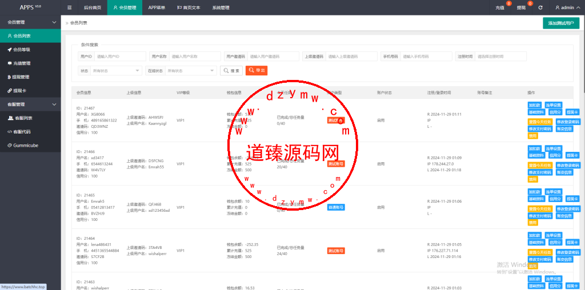Click the 添加测试用户 button
This screenshot has width=585, height=290.
(x=561, y=23)
